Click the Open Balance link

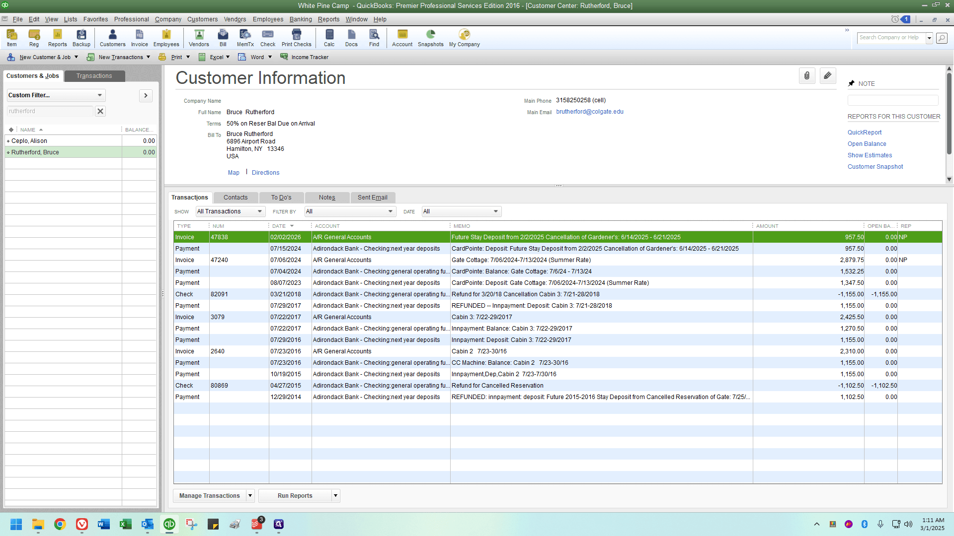[x=867, y=144]
